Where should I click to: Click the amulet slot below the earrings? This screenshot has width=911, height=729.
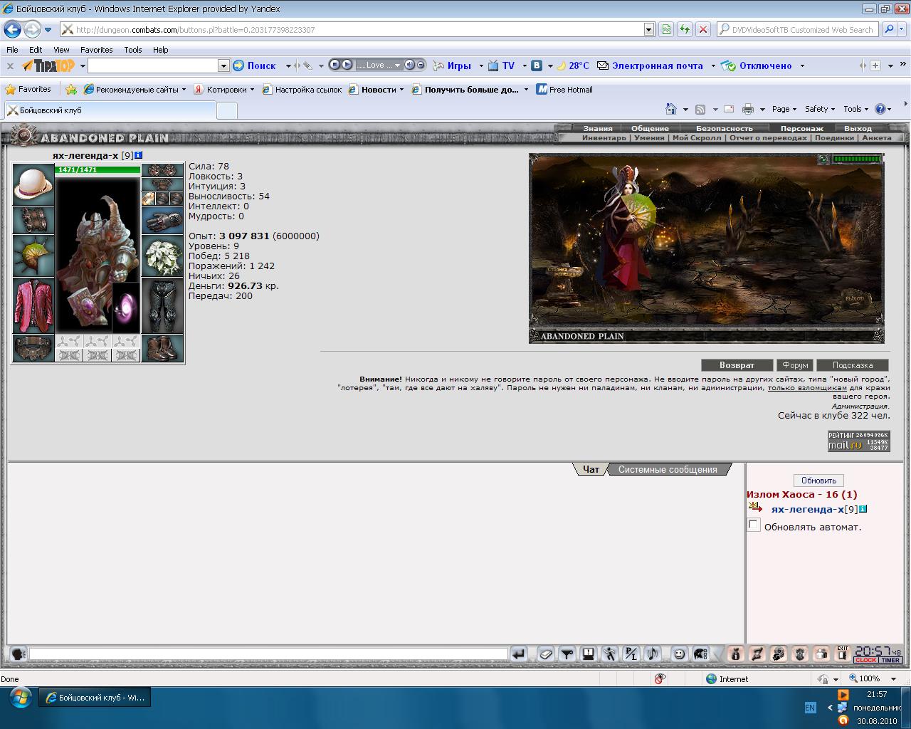tap(162, 184)
